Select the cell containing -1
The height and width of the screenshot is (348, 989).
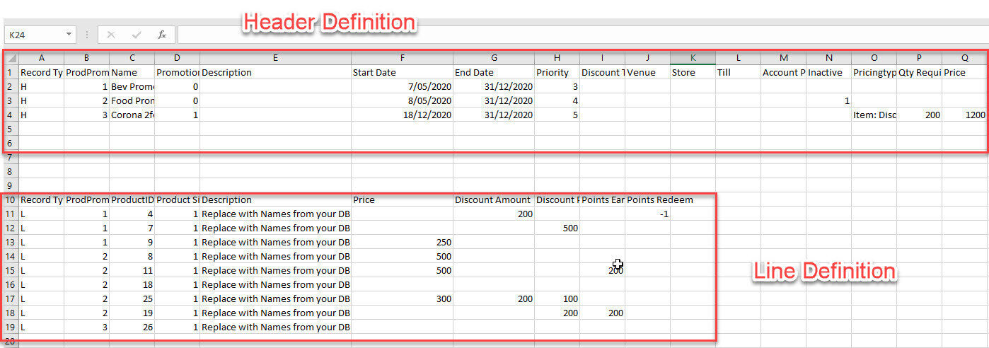coord(647,214)
